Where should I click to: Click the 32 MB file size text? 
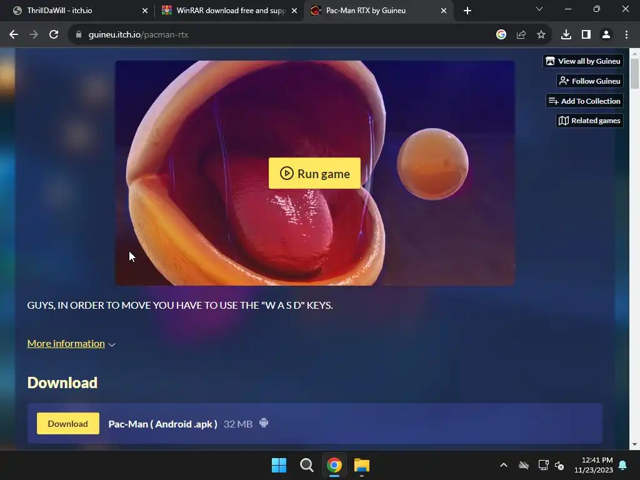coord(238,424)
